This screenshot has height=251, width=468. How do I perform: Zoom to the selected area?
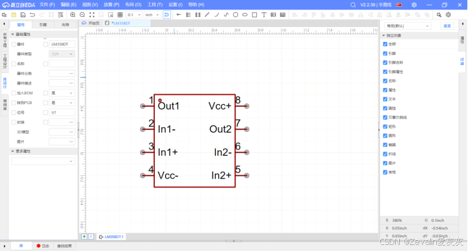click(x=110, y=15)
